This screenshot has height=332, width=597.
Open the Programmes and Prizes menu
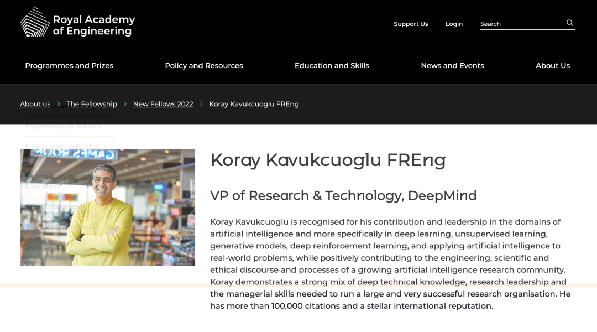pos(69,65)
